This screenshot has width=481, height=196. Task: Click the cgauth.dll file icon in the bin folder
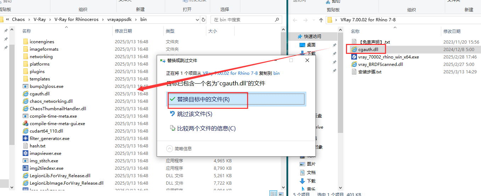pos(26,94)
